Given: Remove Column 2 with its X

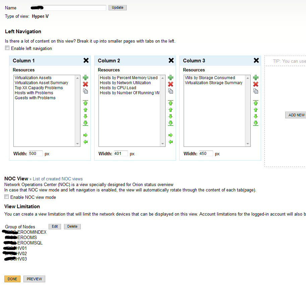Looking at the screenshot, I should (171, 61).
